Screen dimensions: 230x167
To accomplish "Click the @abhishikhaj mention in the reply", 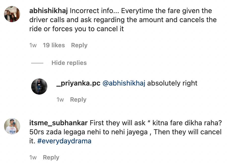I will [124, 83].
